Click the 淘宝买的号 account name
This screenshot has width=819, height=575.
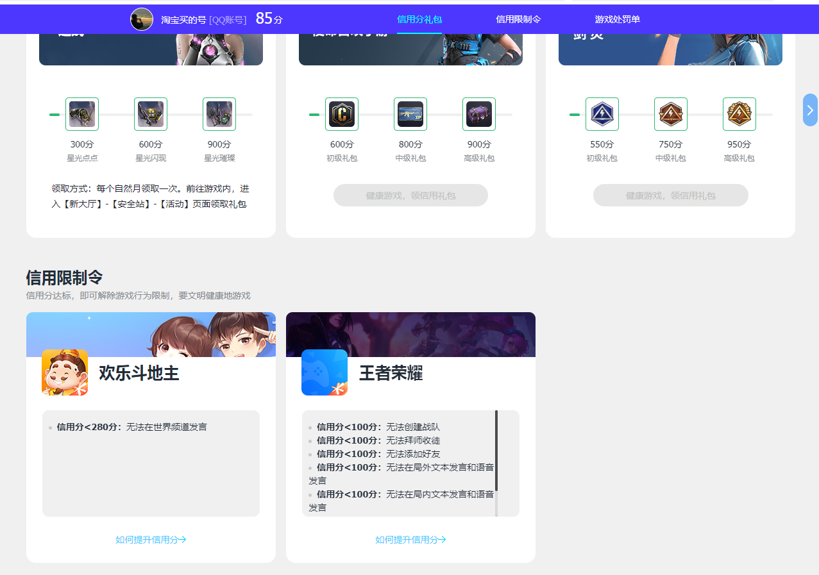point(183,20)
